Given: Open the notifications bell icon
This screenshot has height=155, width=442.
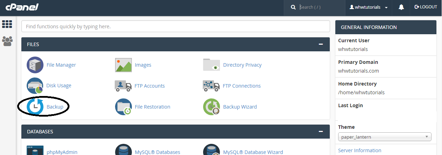Looking at the screenshot, I should (x=401, y=7).
